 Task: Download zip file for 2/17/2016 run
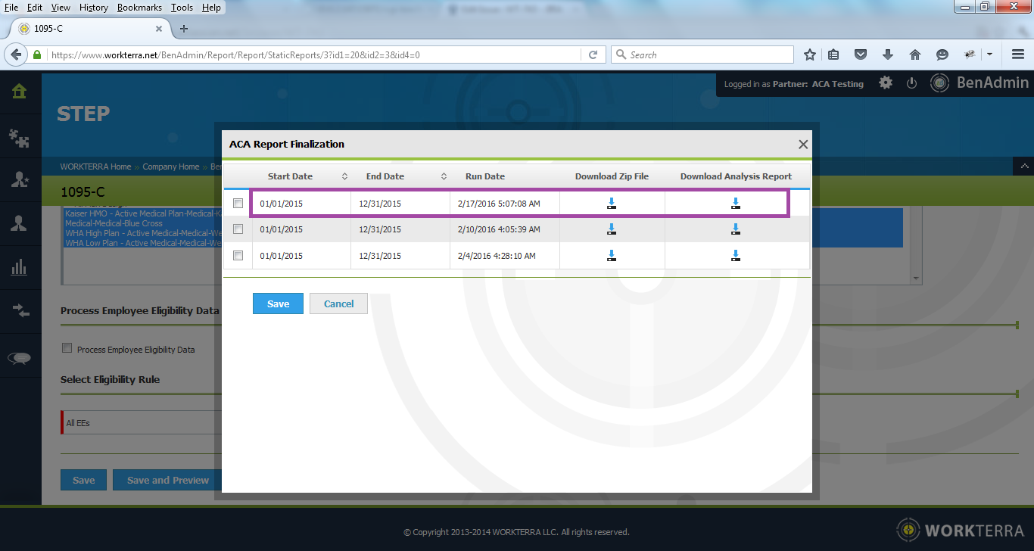612,203
